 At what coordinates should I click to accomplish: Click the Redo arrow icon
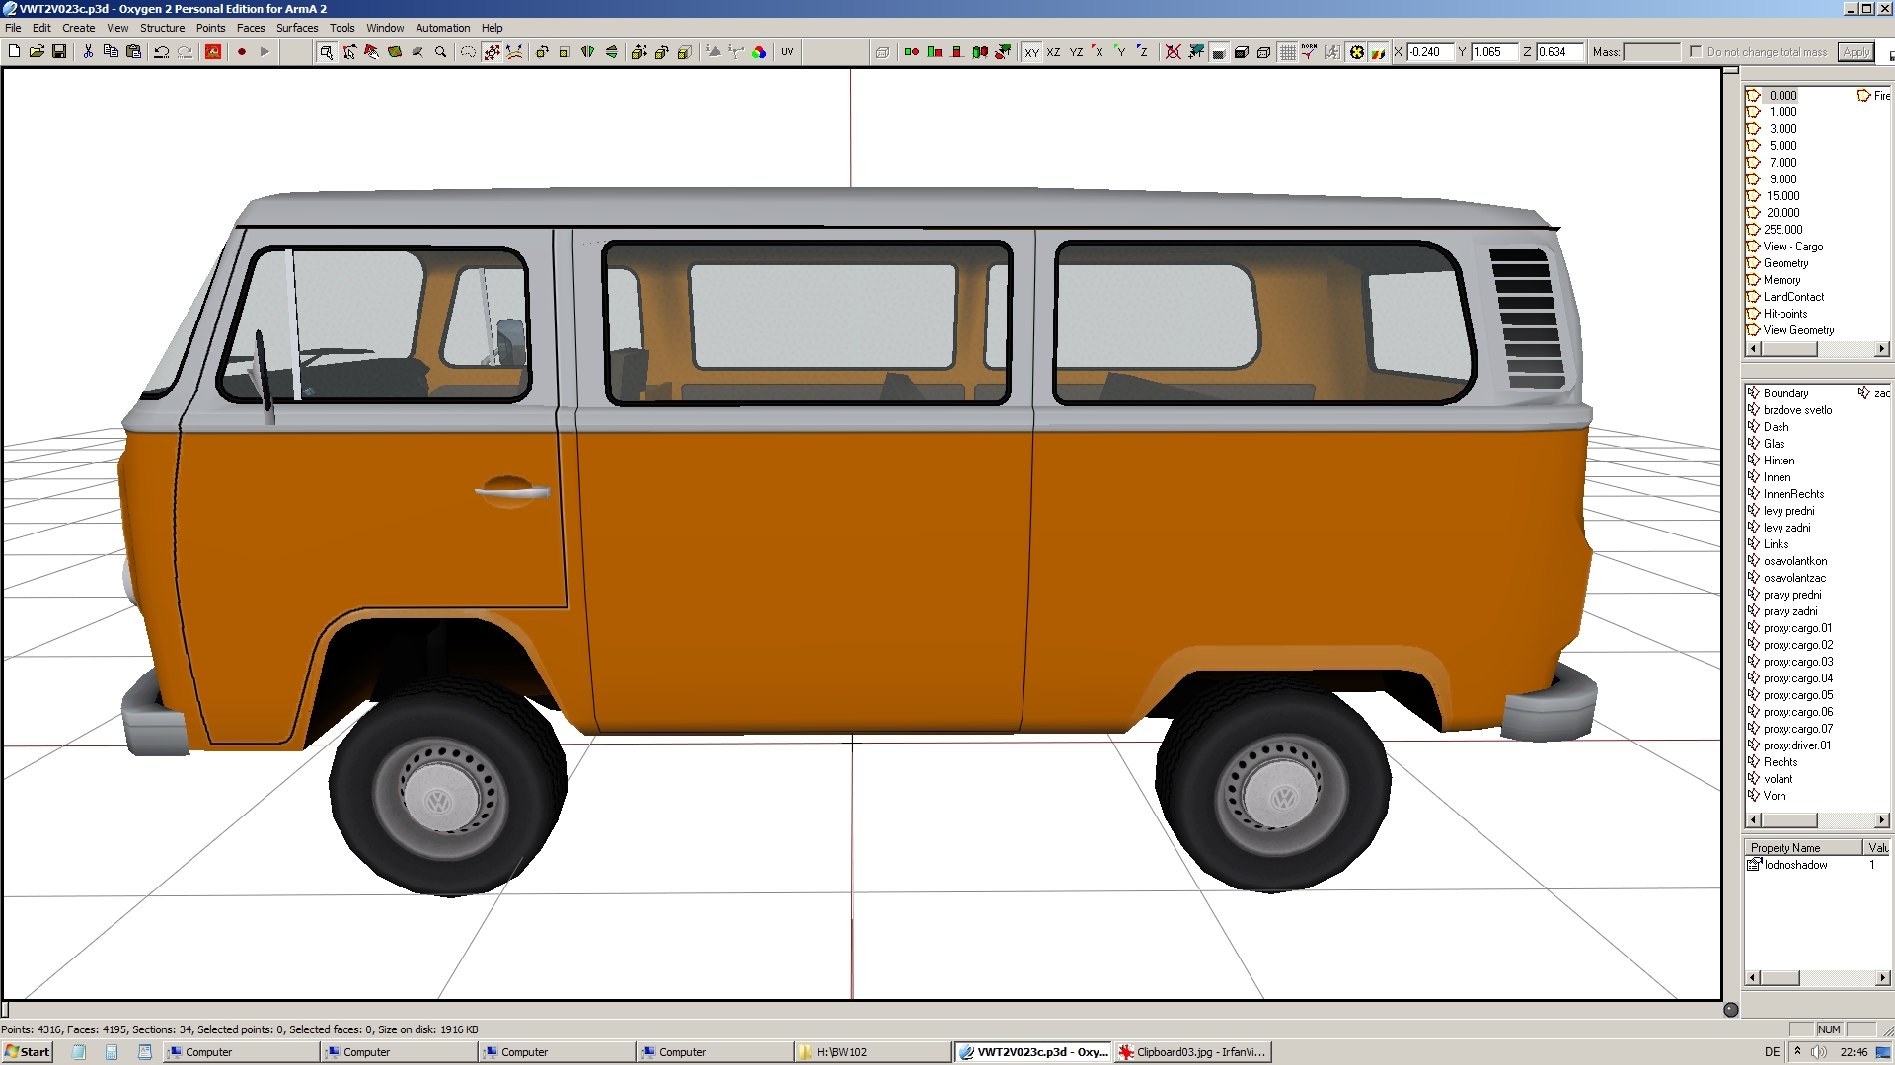(x=185, y=52)
